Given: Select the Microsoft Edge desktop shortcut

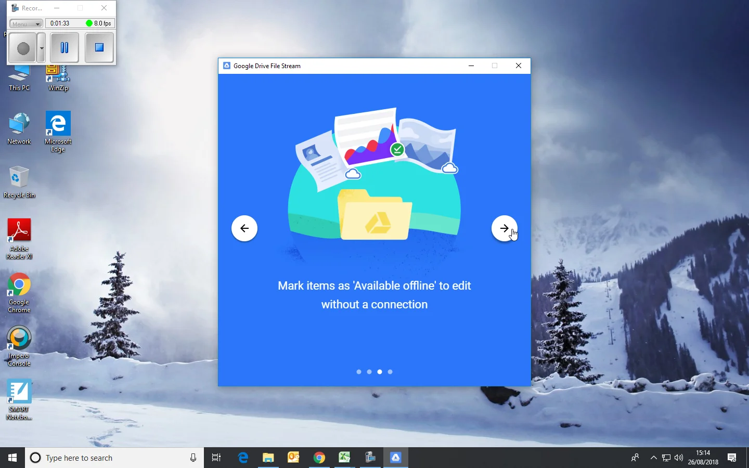Looking at the screenshot, I should (58, 132).
